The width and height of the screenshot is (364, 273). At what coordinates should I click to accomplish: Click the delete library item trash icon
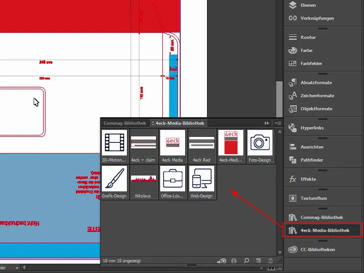(x=270, y=261)
